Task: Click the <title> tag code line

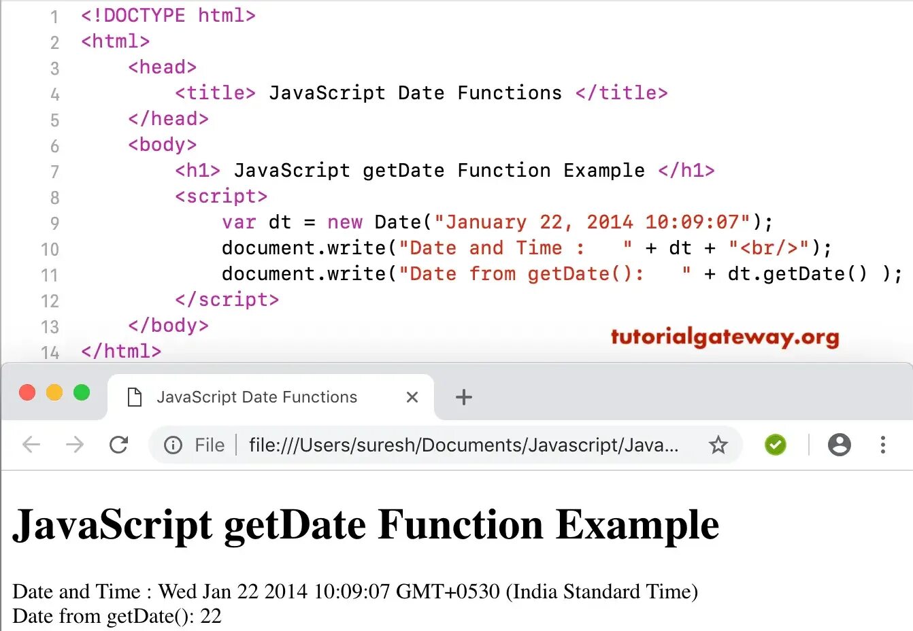Action: coord(421,93)
